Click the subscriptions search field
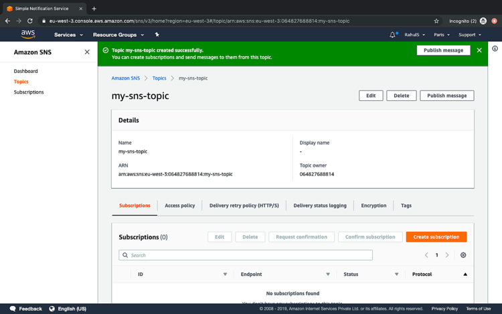The width and height of the screenshot is (502, 314). click(246, 255)
